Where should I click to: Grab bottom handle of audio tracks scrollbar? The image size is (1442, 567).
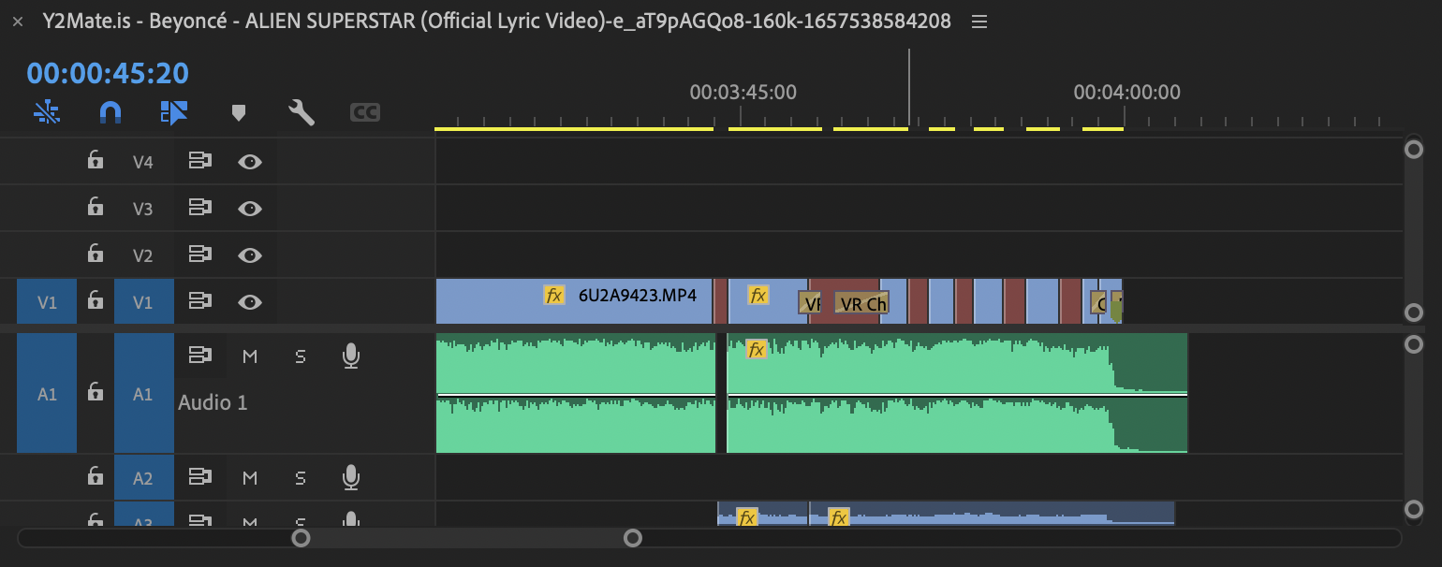(x=1414, y=510)
